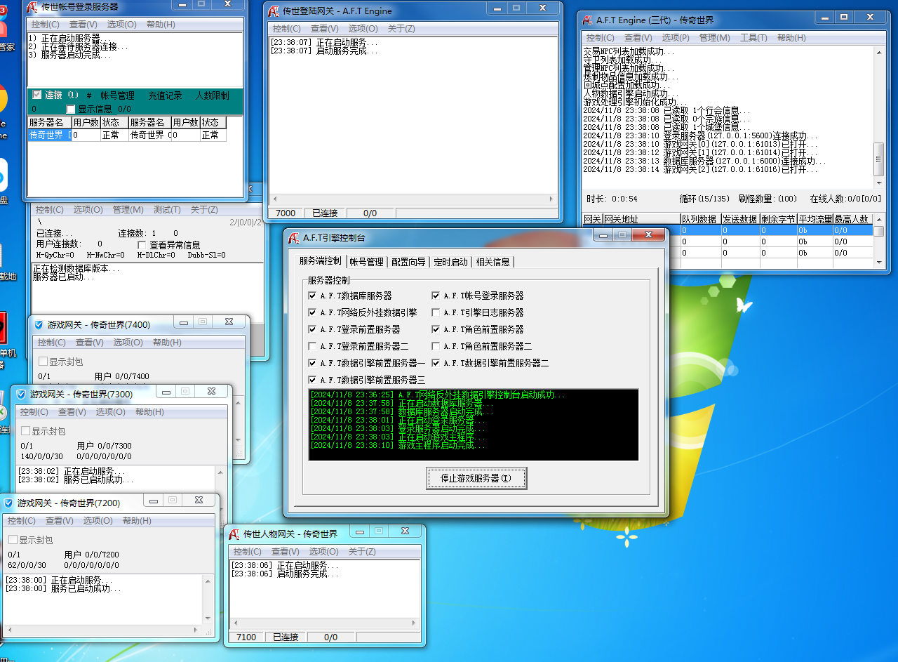The width and height of the screenshot is (898, 662).
Task: Click scroll-right arrow in 传世人物网关 log
Action: [415, 623]
